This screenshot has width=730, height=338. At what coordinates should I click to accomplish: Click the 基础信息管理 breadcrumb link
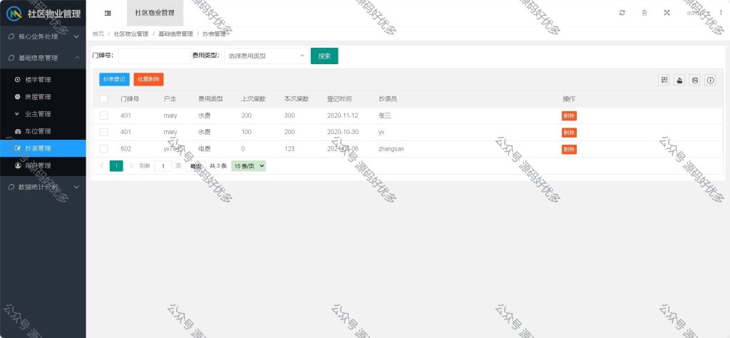pos(175,34)
